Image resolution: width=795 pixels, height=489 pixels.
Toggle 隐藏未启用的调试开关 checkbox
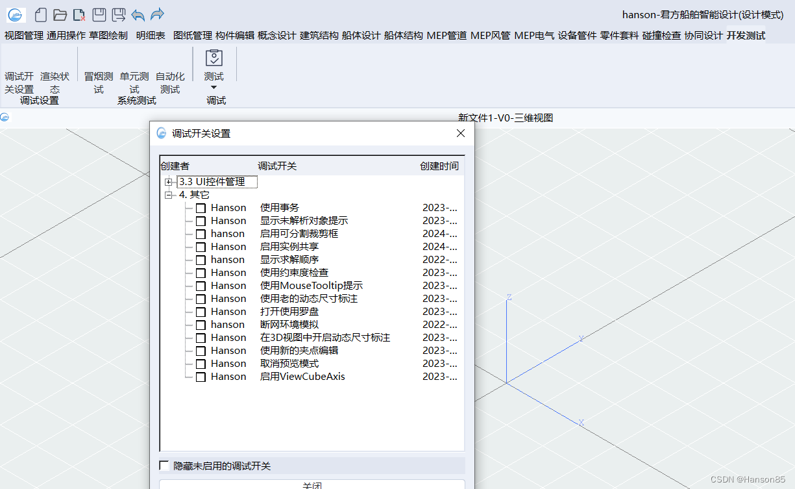(x=164, y=466)
